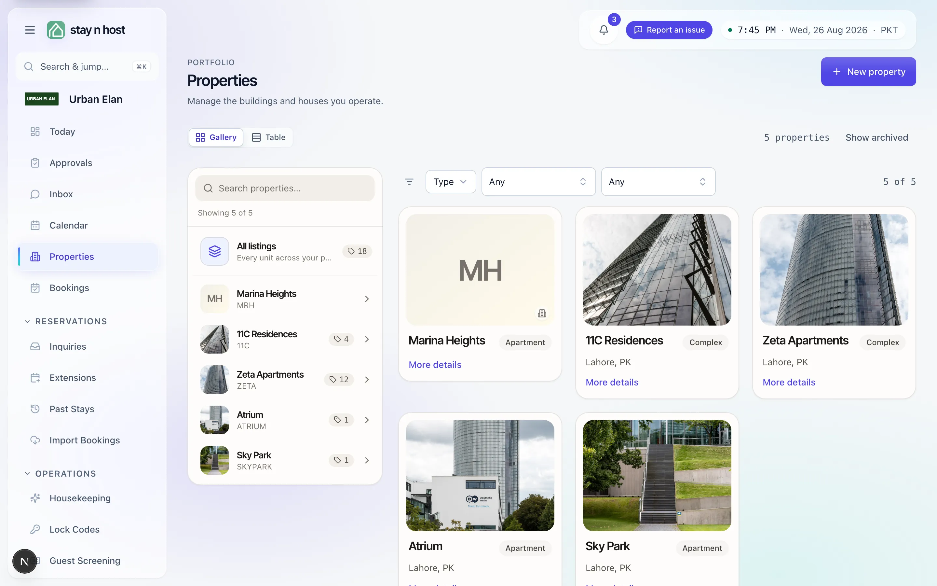937x586 pixels.
Task: Click the N avatar circle
Action: [x=24, y=561]
